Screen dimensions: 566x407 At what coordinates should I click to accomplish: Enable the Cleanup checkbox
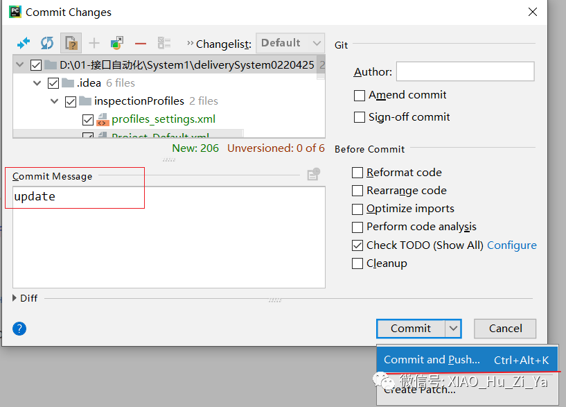[x=357, y=263]
